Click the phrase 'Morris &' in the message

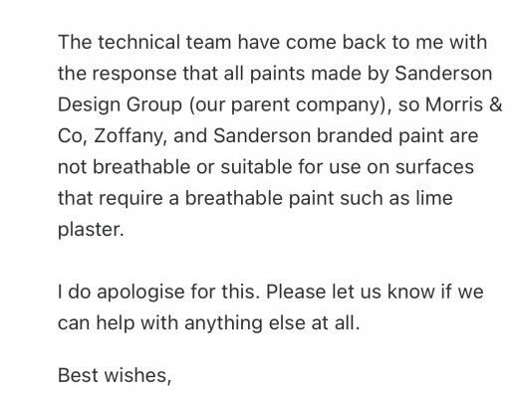(463, 104)
